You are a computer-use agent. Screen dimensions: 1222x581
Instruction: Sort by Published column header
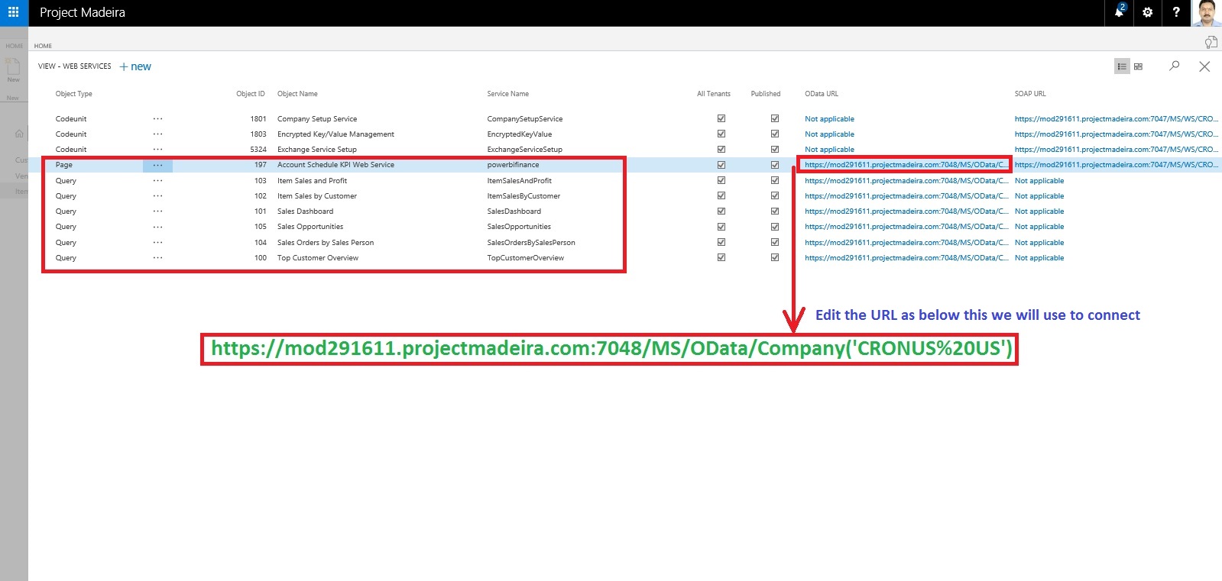click(766, 94)
